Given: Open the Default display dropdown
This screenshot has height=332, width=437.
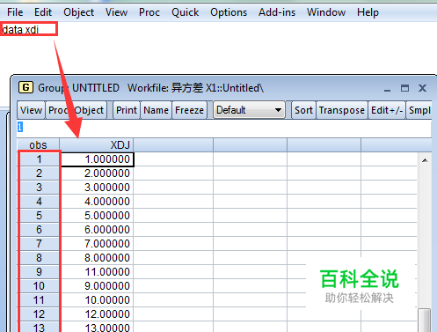Looking at the screenshot, I should 249,110.
